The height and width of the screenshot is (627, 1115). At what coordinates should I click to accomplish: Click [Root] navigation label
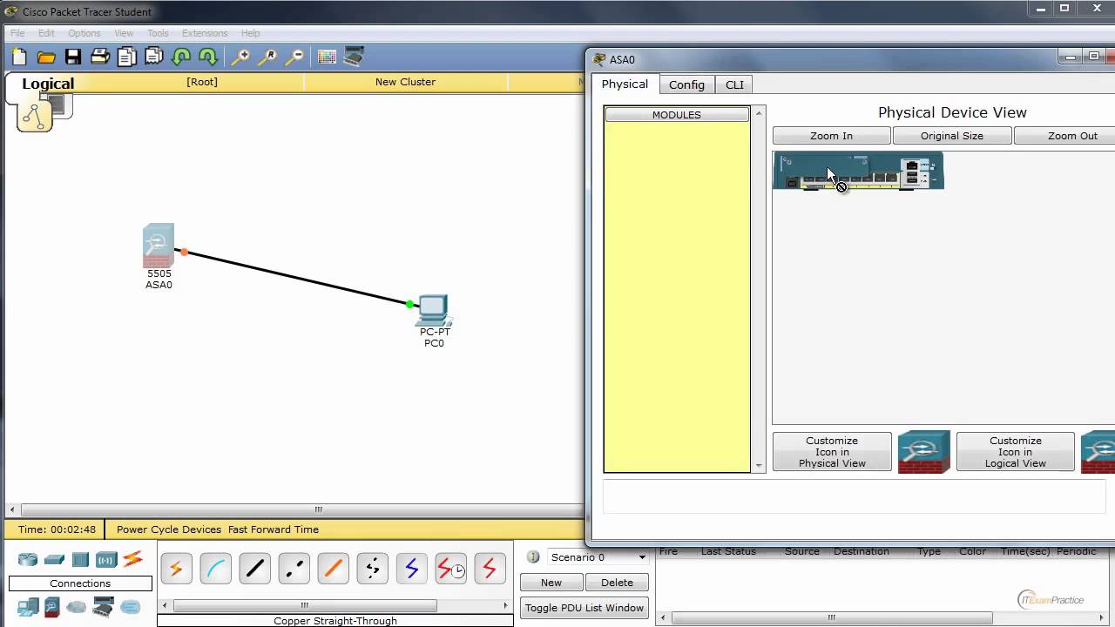202,82
